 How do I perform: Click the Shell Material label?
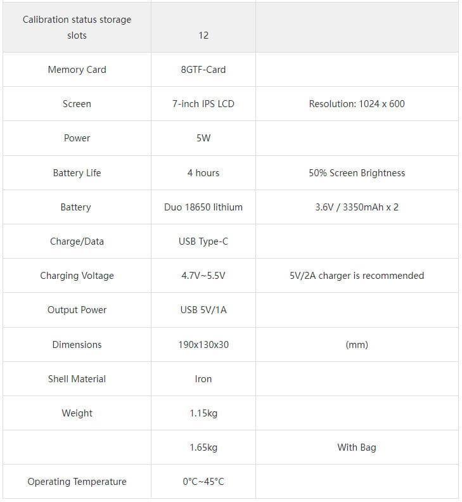coord(77,379)
